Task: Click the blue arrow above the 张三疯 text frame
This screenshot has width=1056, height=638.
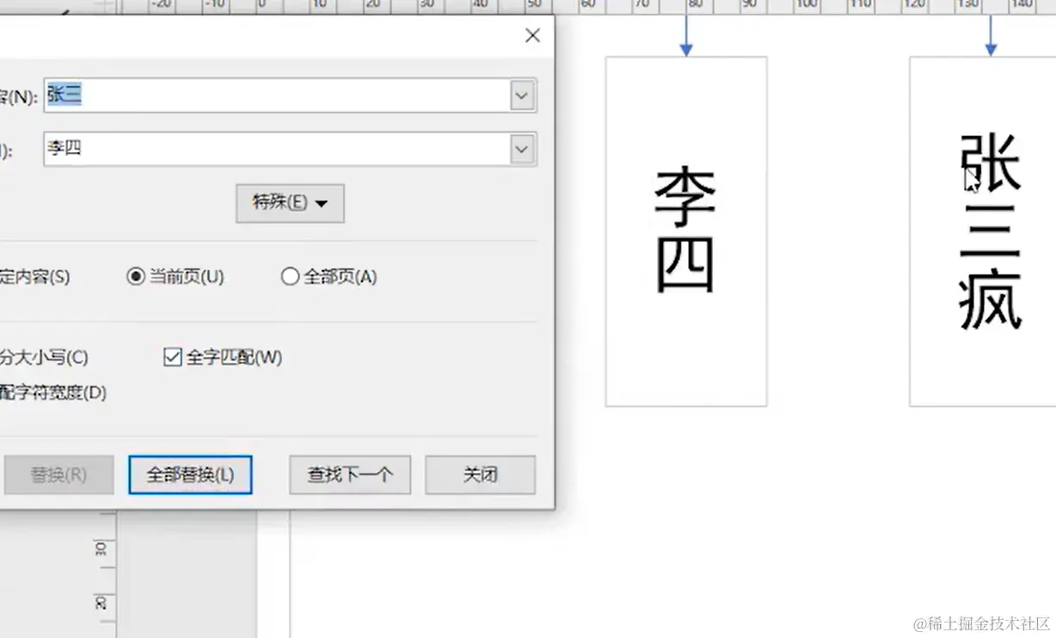Action: [991, 34]
